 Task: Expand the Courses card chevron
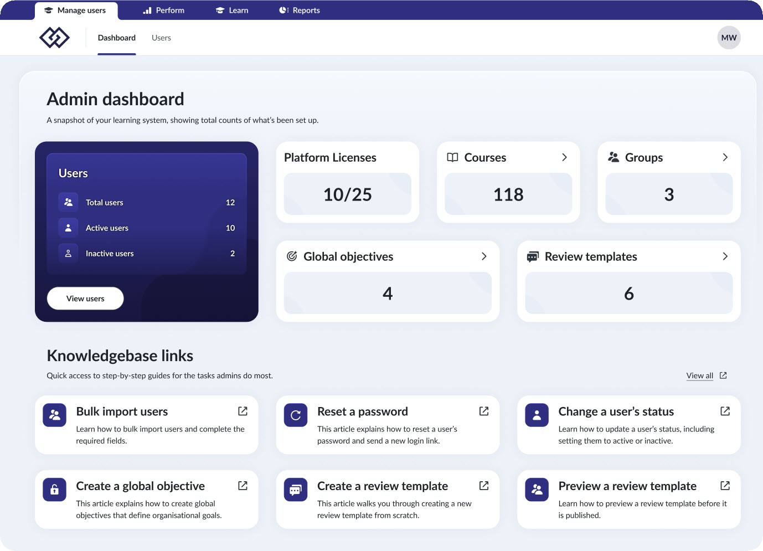[x=564, y=157]
